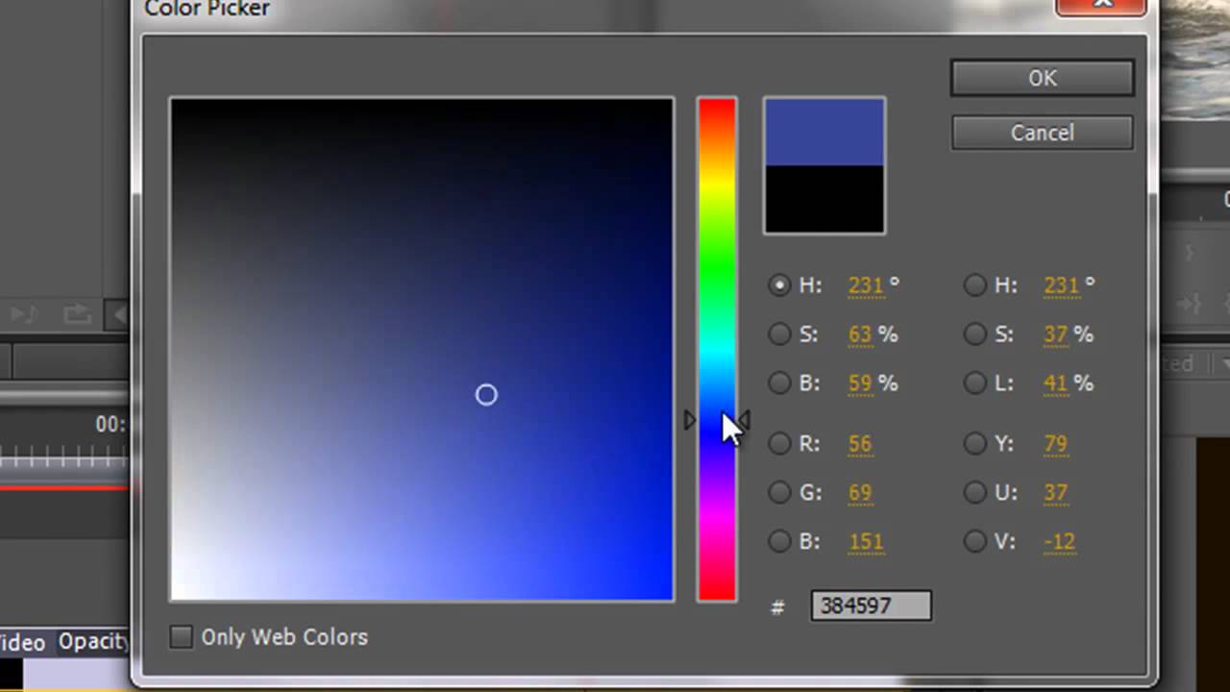Click the U value 37
The width and height of the screenshot is (1230, 692).
tap(1056, 492)
